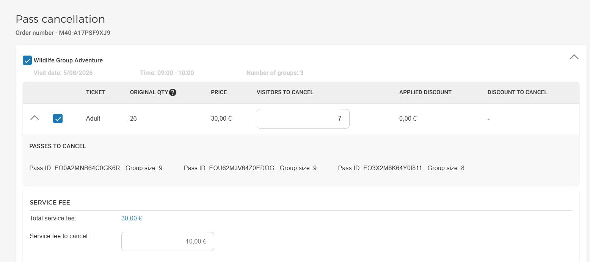This screenshot has width=590, height=262.
Task: Click the PASSES TO CANCEL heading
Action: pos(58,146)
